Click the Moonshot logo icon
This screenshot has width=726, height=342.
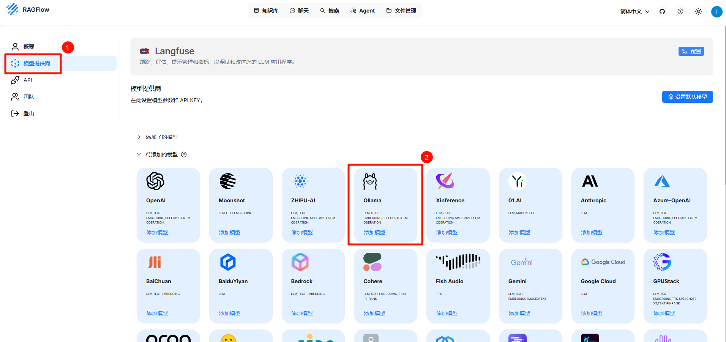(228, 181)
